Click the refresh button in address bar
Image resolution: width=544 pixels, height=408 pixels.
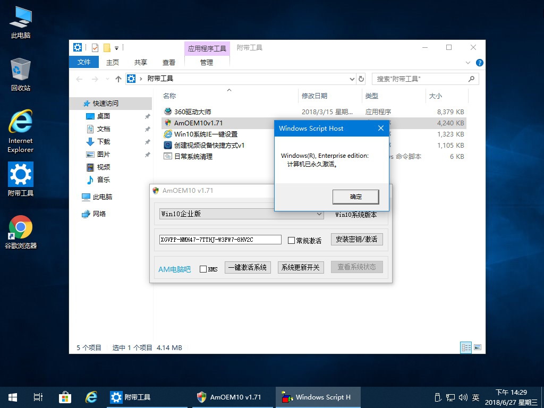(x=361, y=79)
